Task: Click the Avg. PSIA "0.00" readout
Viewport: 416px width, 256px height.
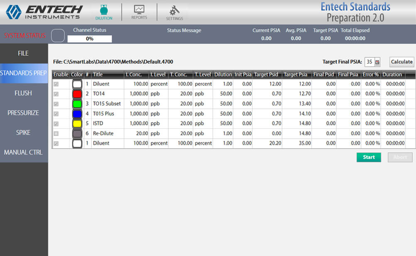Action: pos(296,39)
